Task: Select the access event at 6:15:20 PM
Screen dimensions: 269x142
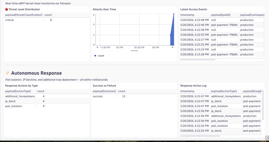Action: click(222, 54)
